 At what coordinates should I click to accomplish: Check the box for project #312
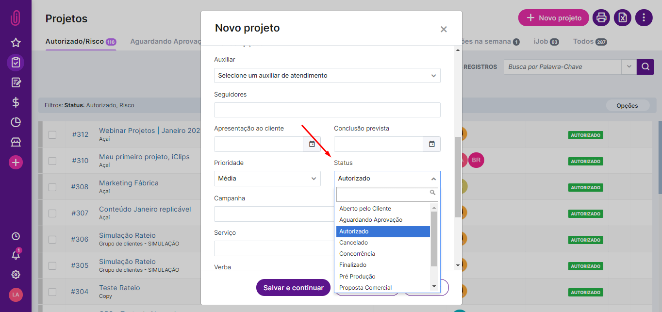click(x=52, y=135)
